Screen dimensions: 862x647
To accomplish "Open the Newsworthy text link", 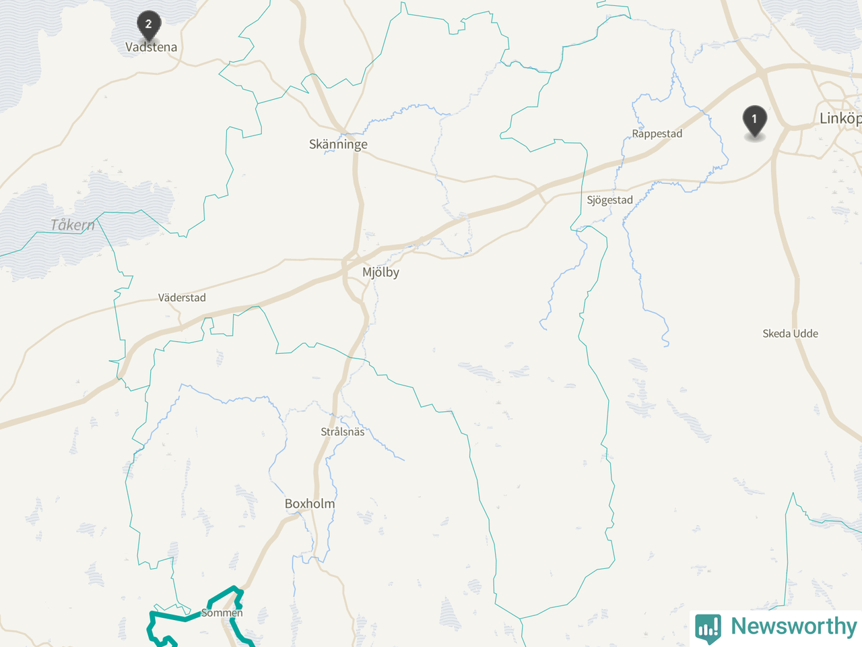I will (x=793, y=626).
